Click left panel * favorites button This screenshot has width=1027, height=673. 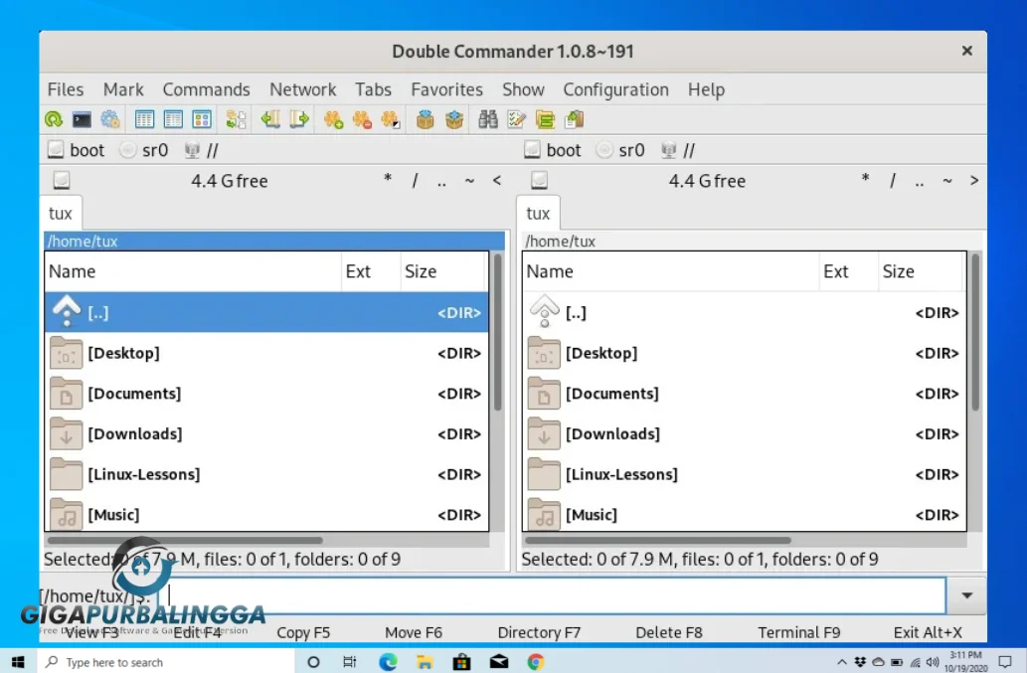point(388,179)
